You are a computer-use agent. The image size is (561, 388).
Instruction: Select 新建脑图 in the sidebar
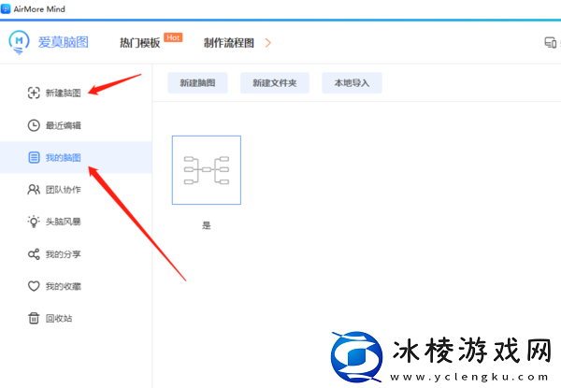[x=64, y=93]
